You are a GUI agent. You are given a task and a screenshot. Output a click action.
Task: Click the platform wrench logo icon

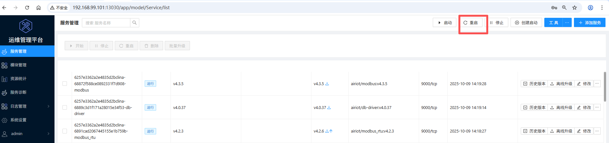tap(26, 26)
